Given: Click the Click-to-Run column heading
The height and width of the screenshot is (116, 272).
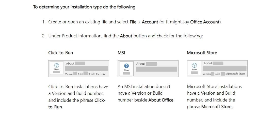Looking at the screenshot, I should [x=60, y=53].
